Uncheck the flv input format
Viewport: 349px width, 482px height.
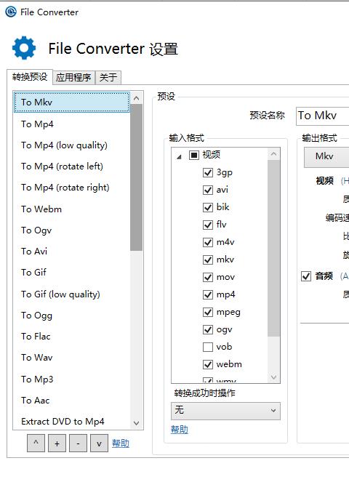click(208, 225)
